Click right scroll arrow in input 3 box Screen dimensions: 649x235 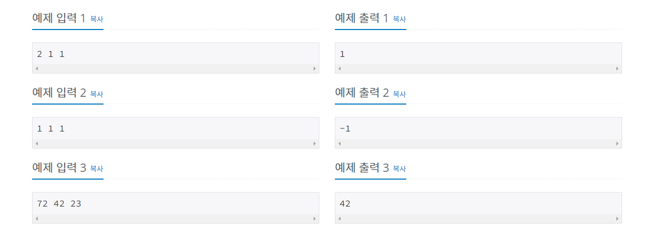coord(315,218)
